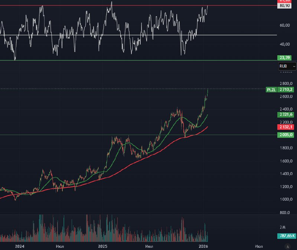Open the RUB currency dropdown

click(x=287, y=66)
